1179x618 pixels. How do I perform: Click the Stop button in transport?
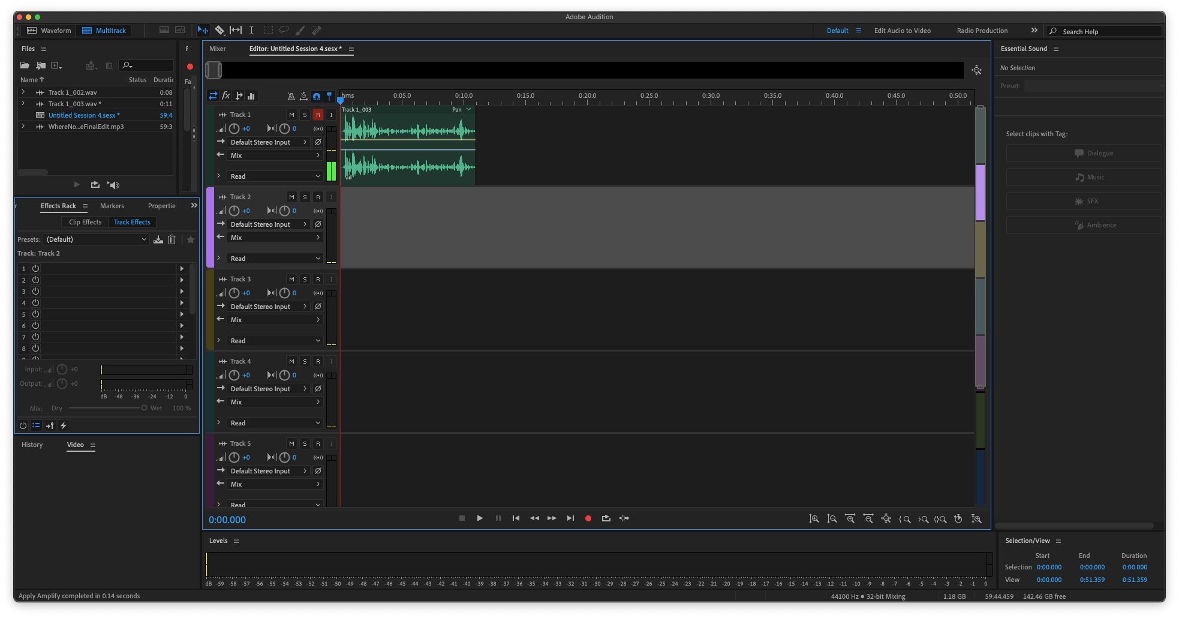click(462, 518)
